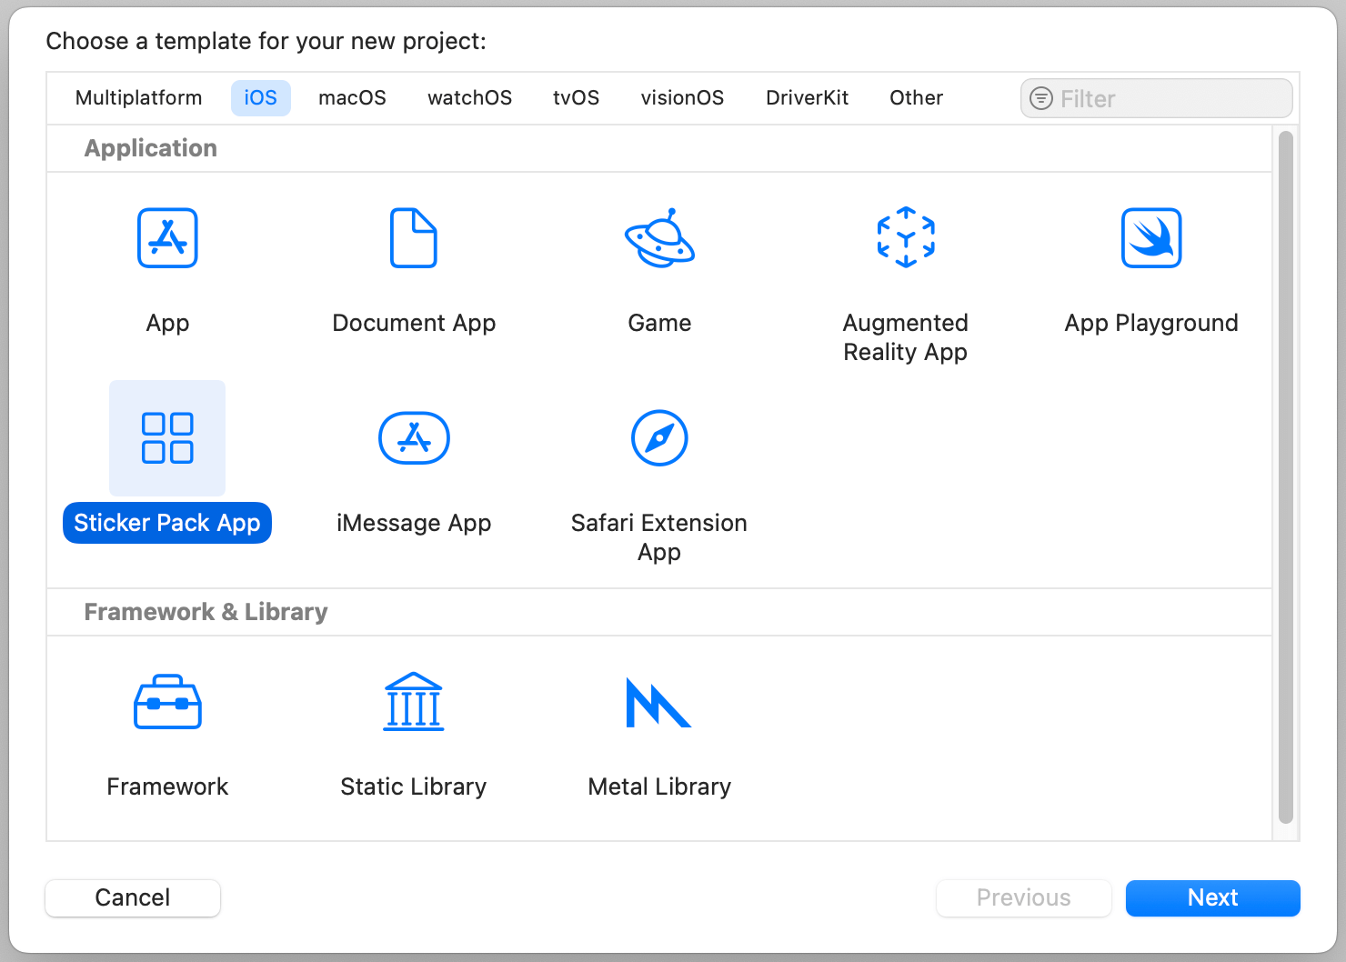This screenshot has width=1346, height=962.
Task: Choose the Framework toolbox icon
Action: click(x=167, y=702)
